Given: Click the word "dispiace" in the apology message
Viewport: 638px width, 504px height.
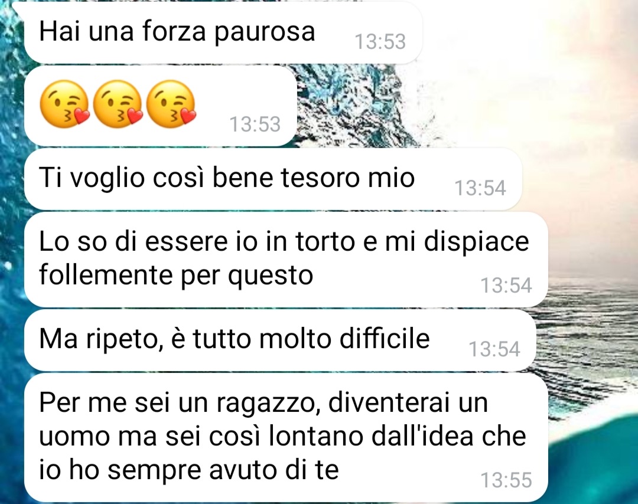Looking at the screenshot, I should point(477,243).
